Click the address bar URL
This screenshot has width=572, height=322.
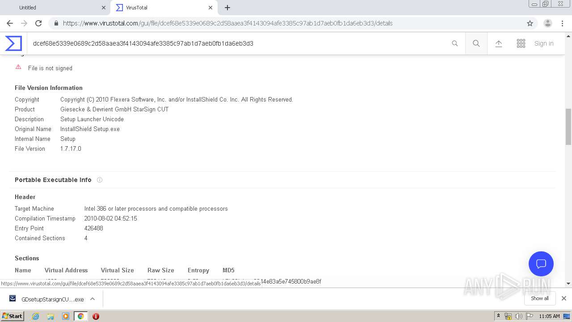(228, 23)
